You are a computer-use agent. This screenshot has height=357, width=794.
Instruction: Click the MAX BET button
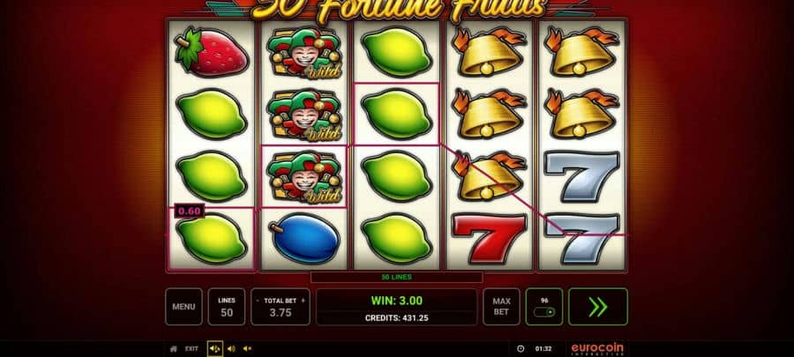click(501, 307)
